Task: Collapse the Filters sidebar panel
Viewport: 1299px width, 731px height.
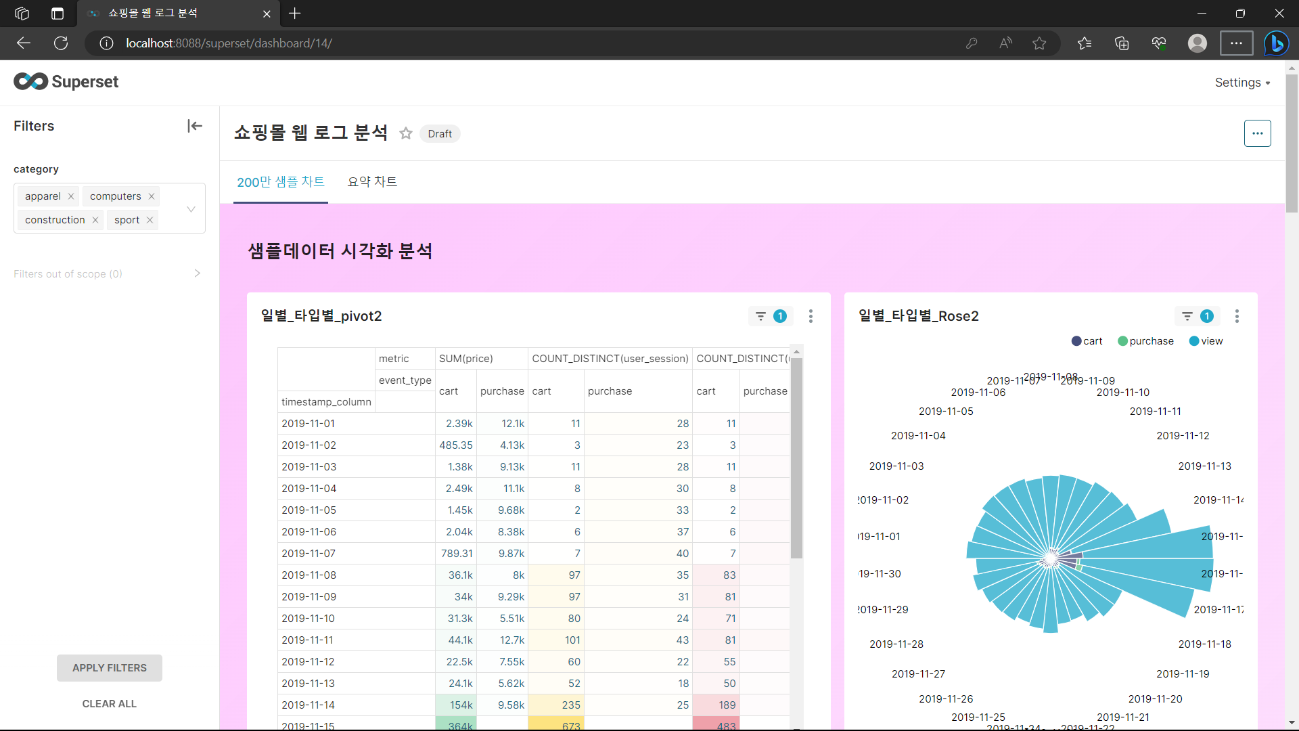Action: [x=195, y=126]
